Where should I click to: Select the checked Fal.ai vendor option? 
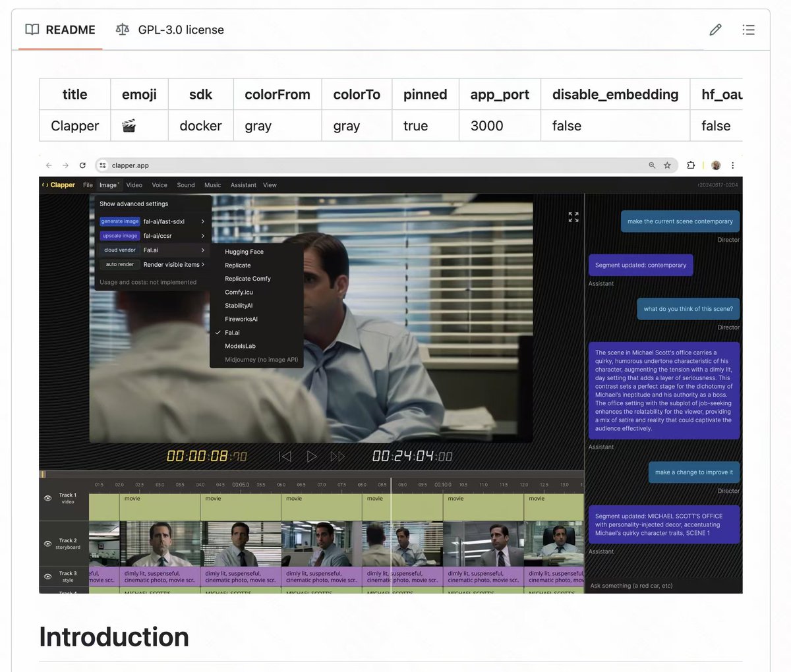256,333
